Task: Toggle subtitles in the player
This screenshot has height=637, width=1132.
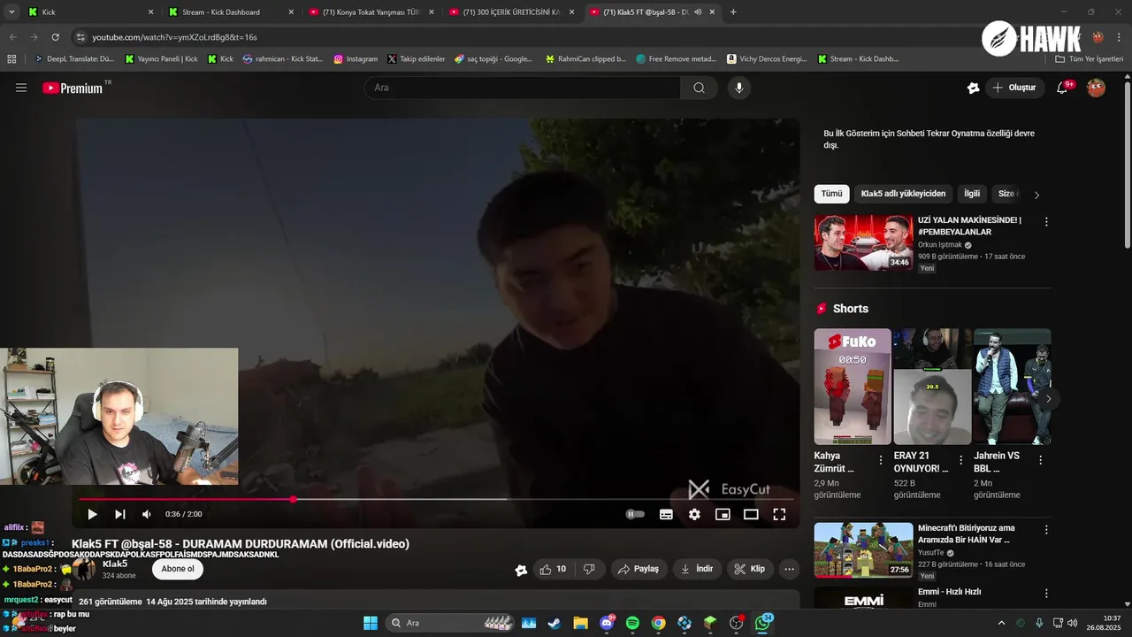Action: click(x=666, y=514)
